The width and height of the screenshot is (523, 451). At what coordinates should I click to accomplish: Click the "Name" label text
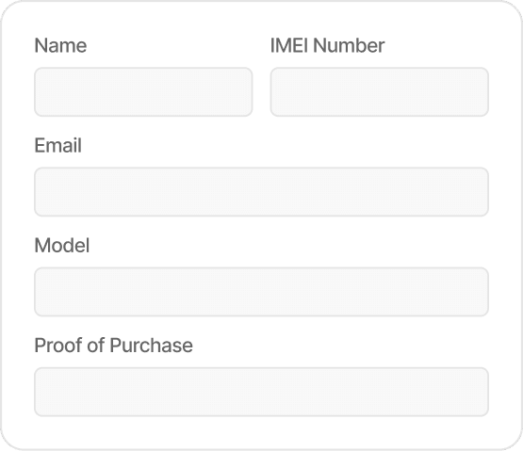click(x=60, y=45)
